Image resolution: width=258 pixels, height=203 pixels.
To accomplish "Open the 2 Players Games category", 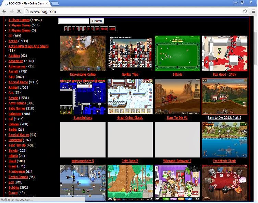I will point(20,25).
